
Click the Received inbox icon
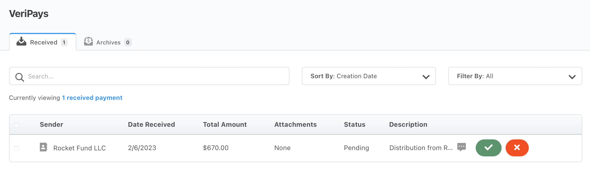coord(21,42)
